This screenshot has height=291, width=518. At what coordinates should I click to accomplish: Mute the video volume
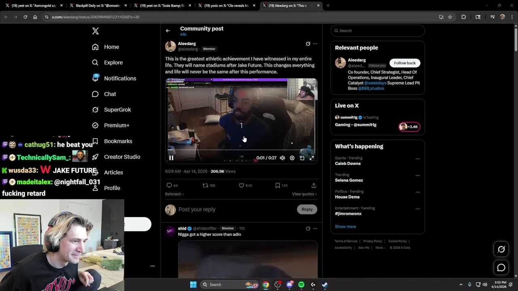click(282, 158)
